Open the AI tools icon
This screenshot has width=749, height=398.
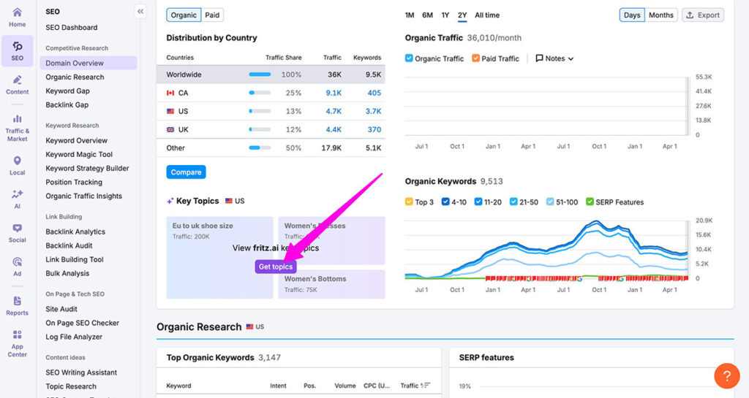[17, 199]
